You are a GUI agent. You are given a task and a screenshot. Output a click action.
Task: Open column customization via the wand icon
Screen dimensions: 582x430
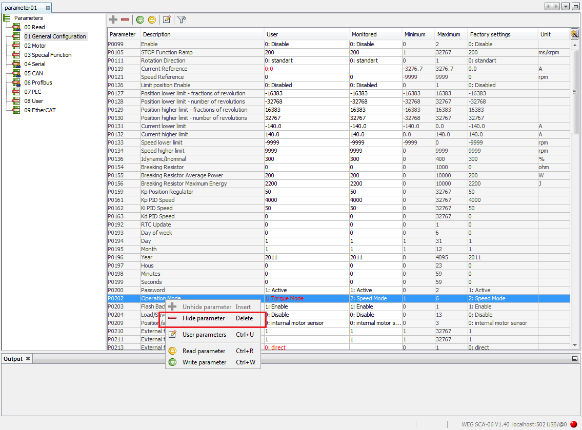pyautogui.click(x=574, y=33)
